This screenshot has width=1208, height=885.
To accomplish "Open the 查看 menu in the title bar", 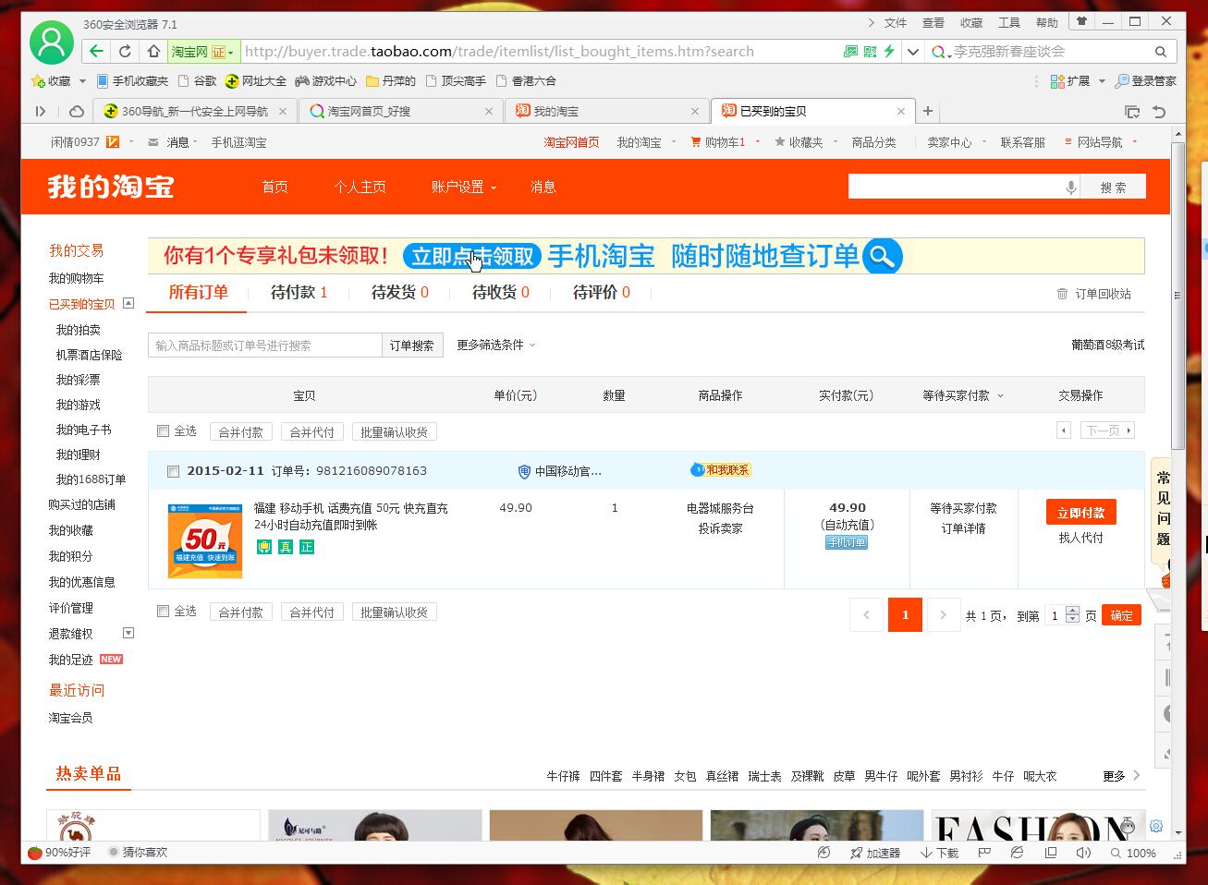I will click(x=933, y=22).
